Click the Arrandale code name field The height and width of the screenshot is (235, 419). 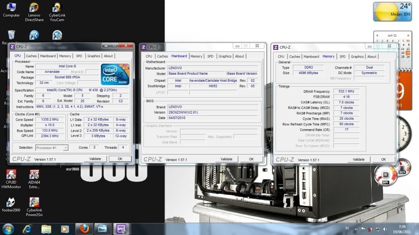[52, 72]
